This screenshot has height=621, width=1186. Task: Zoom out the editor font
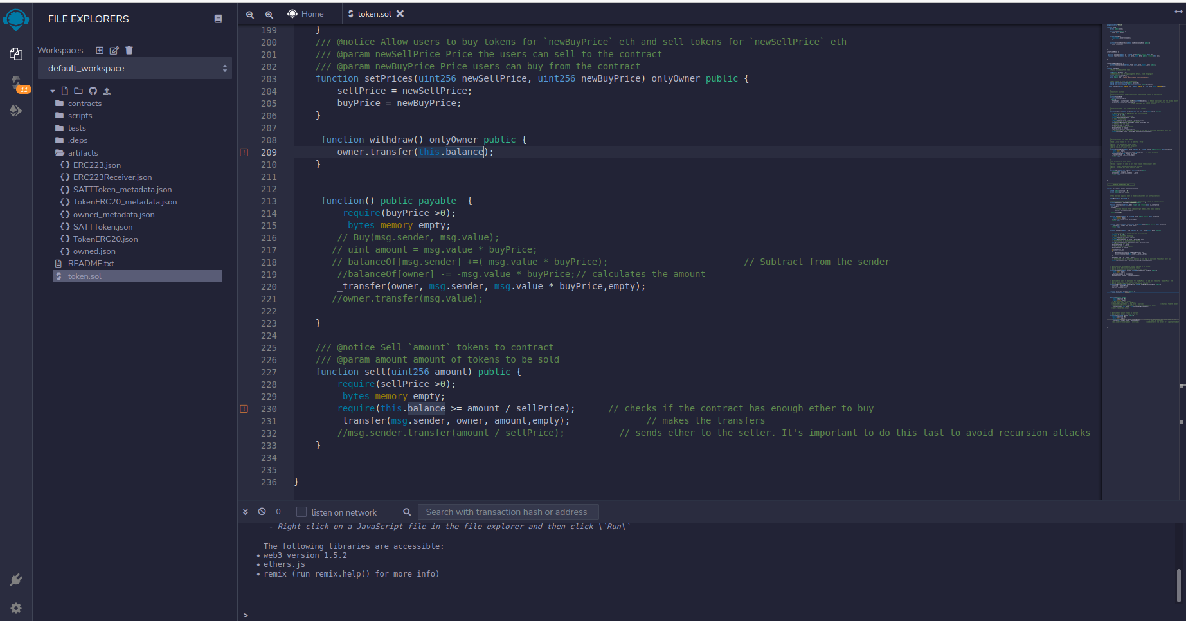(x=250, y=14)
